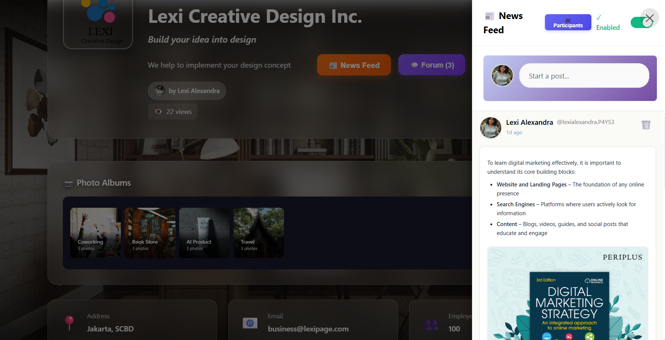Click the trash icon to delete Lexi's post
This screenshot has height=340, width=665.
coord(646,124)
